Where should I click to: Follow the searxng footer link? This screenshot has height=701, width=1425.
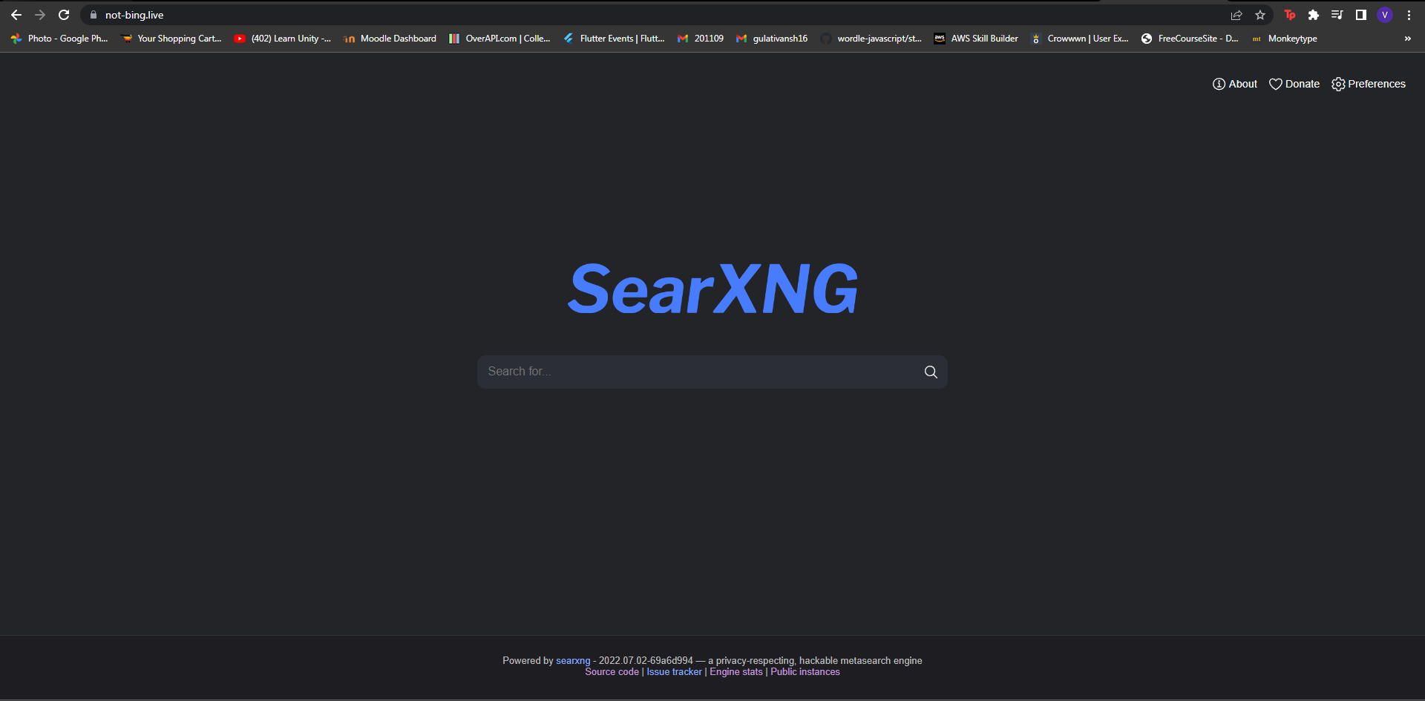point(573,660)
